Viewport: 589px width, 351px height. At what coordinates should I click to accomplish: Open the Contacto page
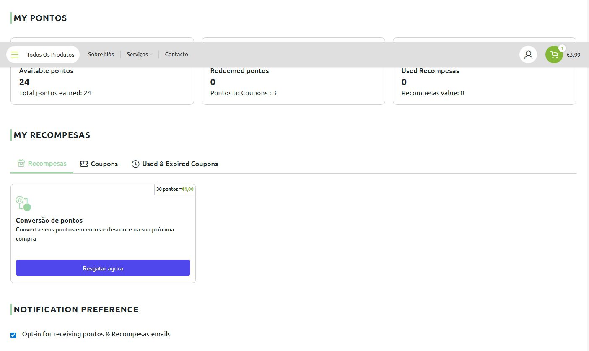point(176,55)
